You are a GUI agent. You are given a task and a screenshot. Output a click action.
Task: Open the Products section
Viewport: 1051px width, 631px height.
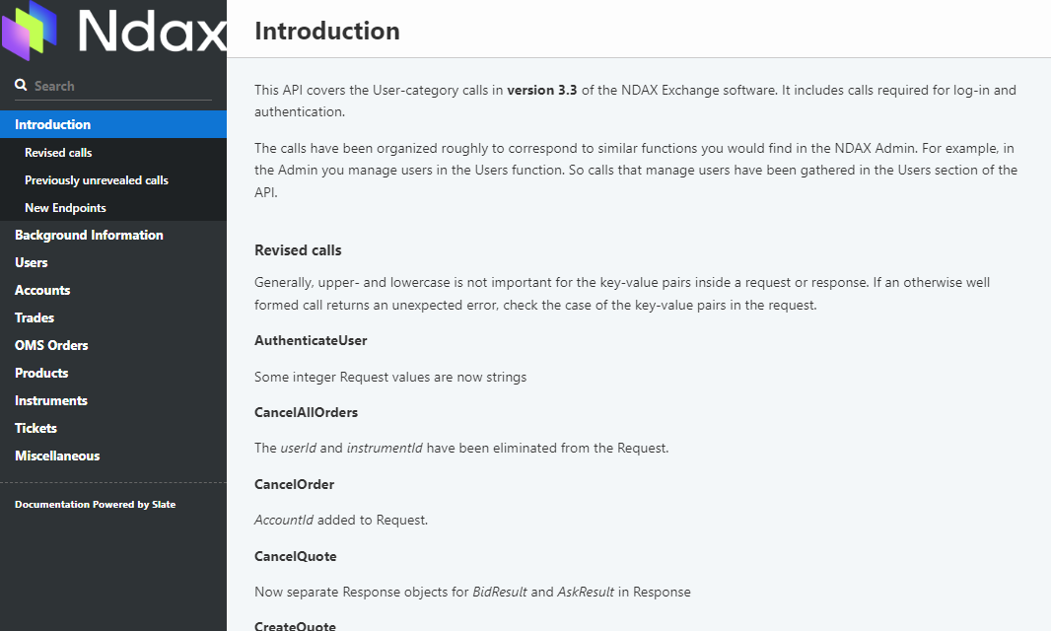41,373
